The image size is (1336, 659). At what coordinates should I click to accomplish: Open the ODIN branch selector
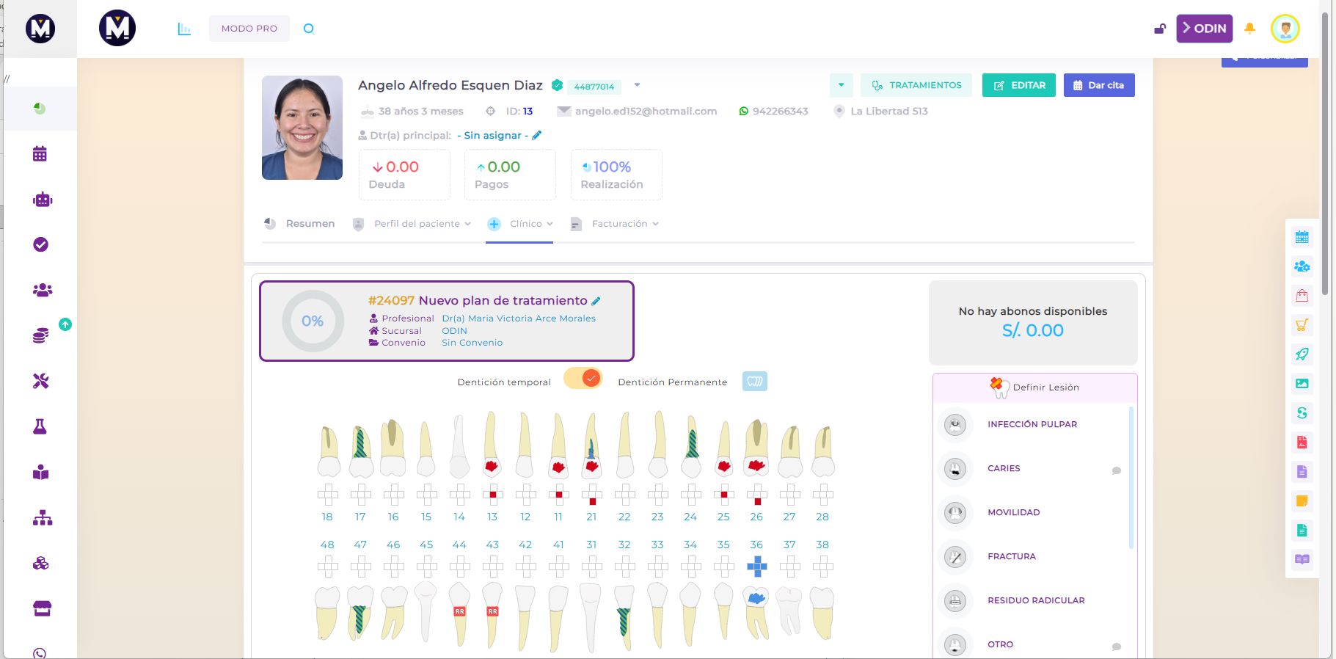pyautogui.click(x=1205, y=29)
